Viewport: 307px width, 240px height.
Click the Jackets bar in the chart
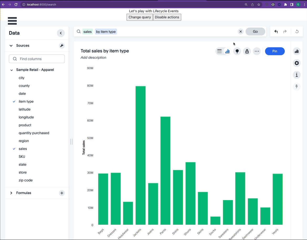[140, 155]
